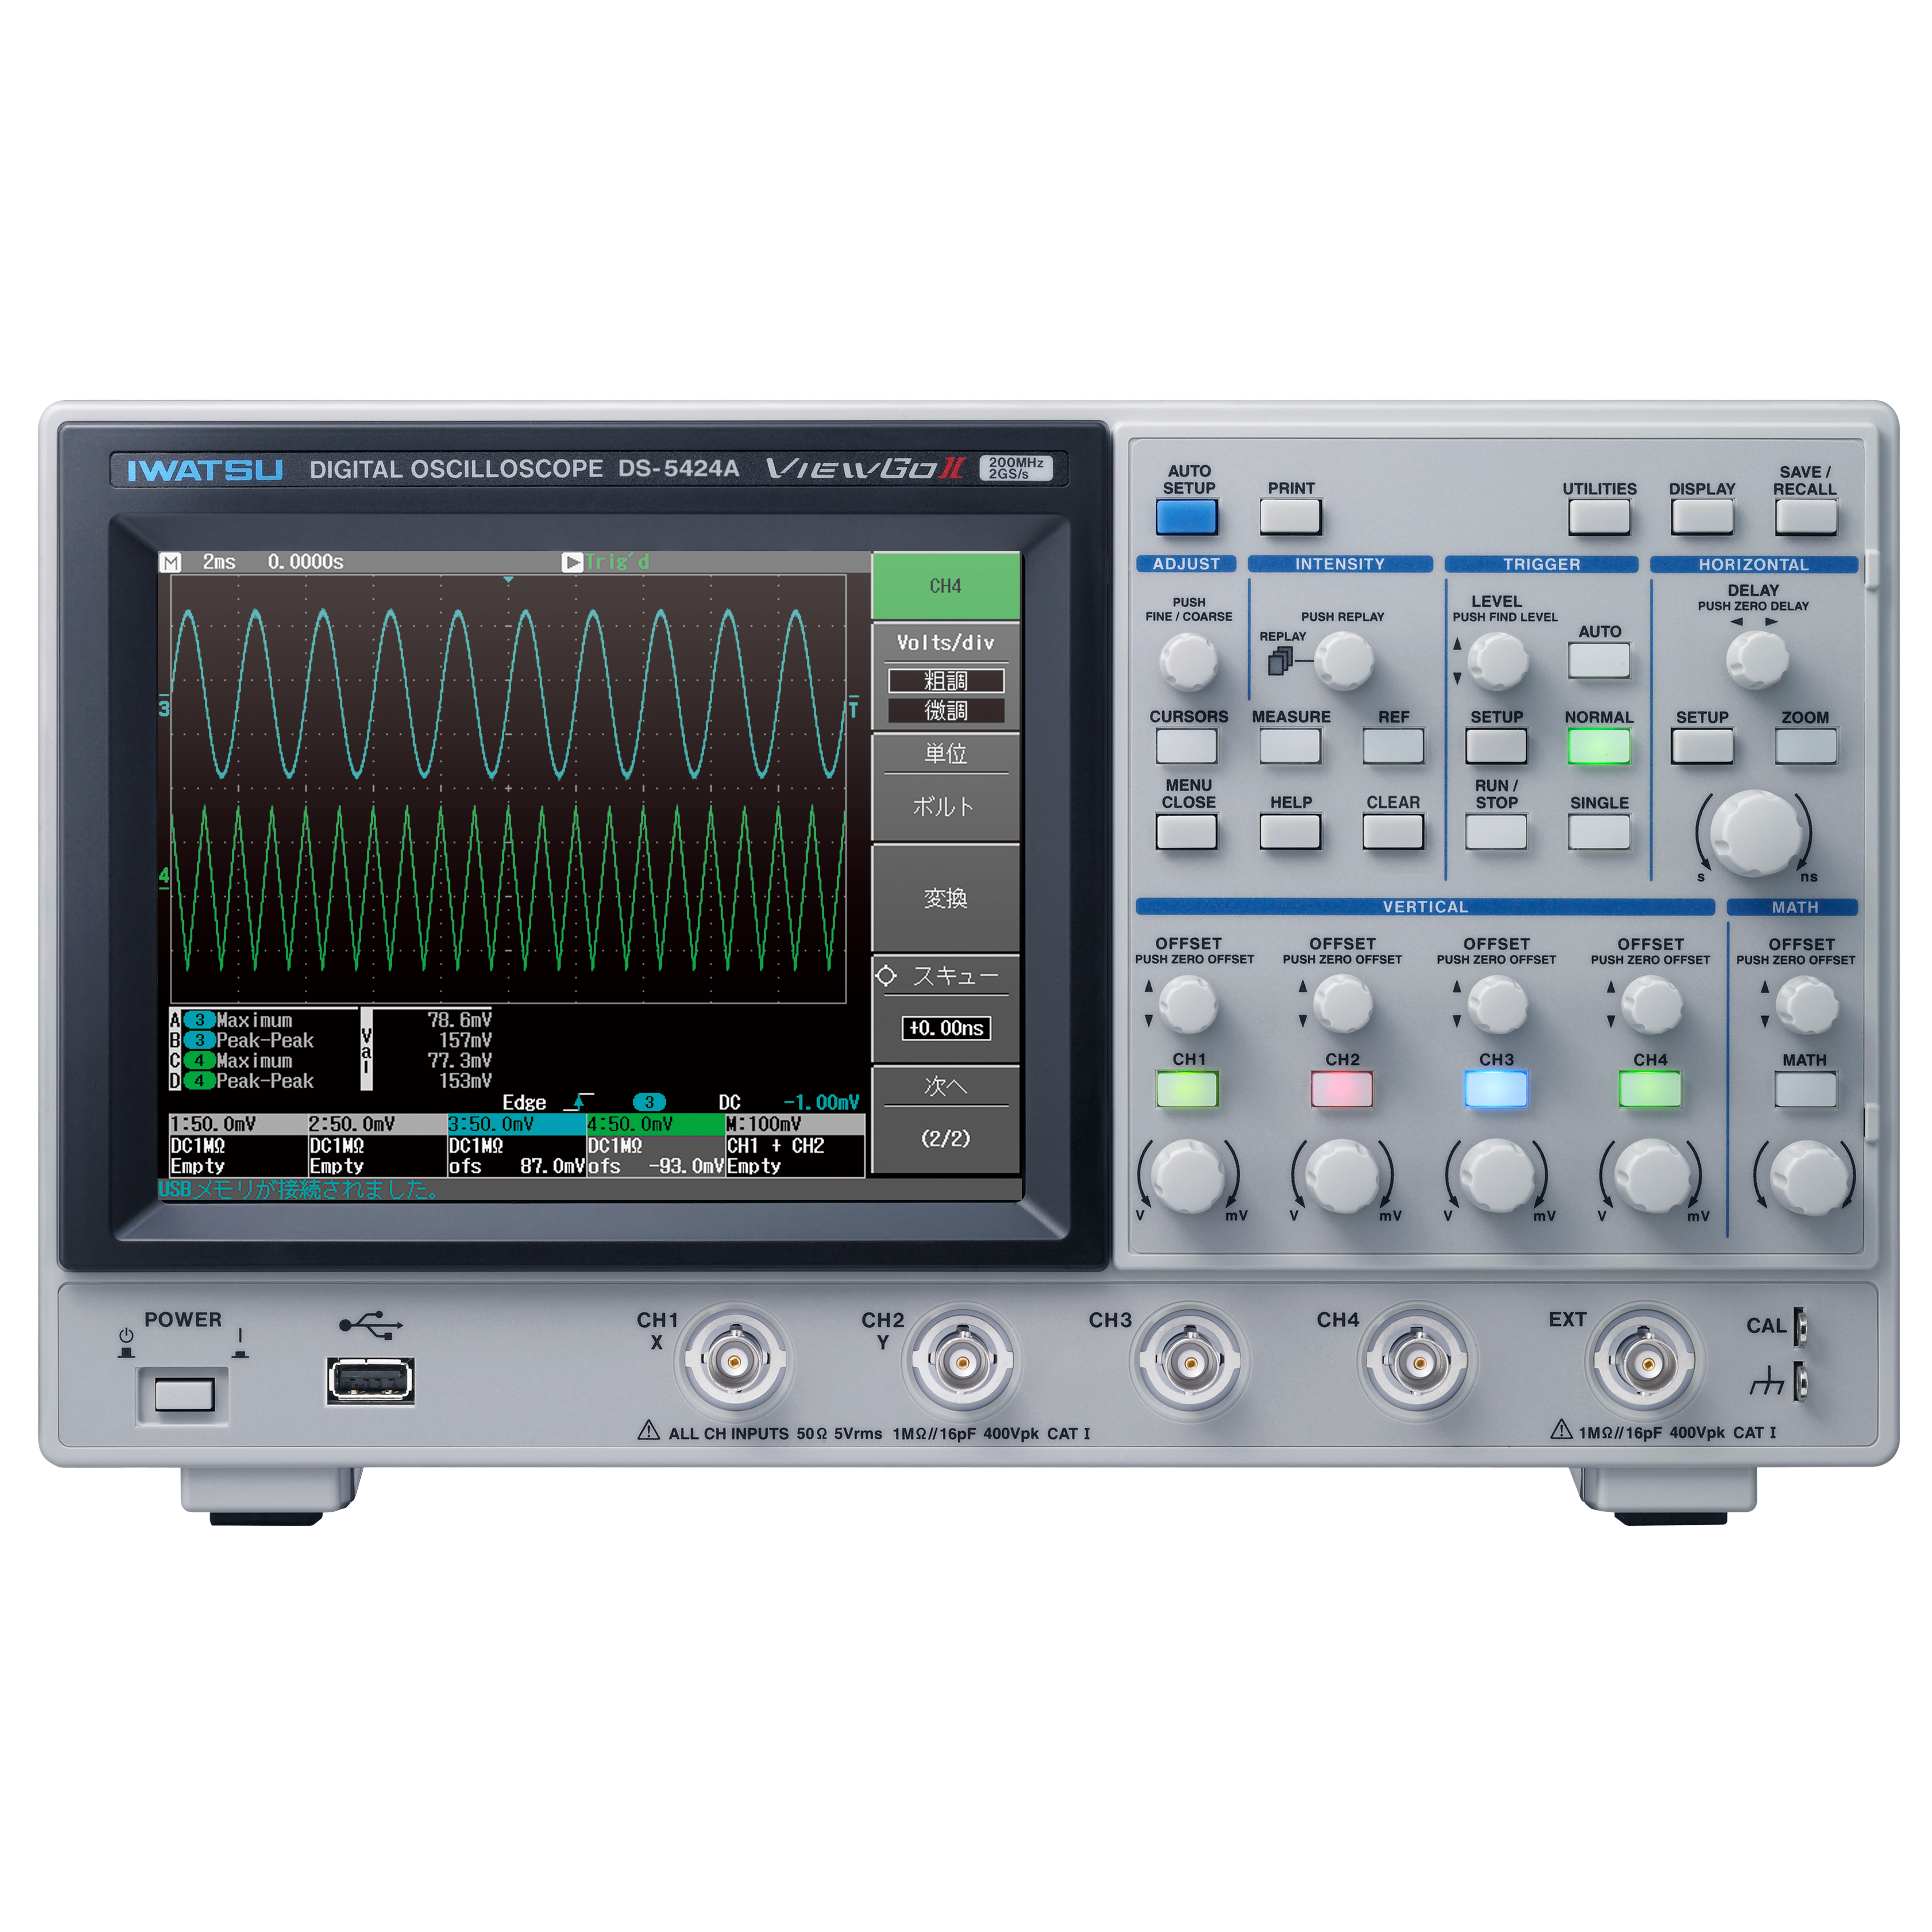
Task: Toggle the RUN / STOP button
Action: 1496,832
